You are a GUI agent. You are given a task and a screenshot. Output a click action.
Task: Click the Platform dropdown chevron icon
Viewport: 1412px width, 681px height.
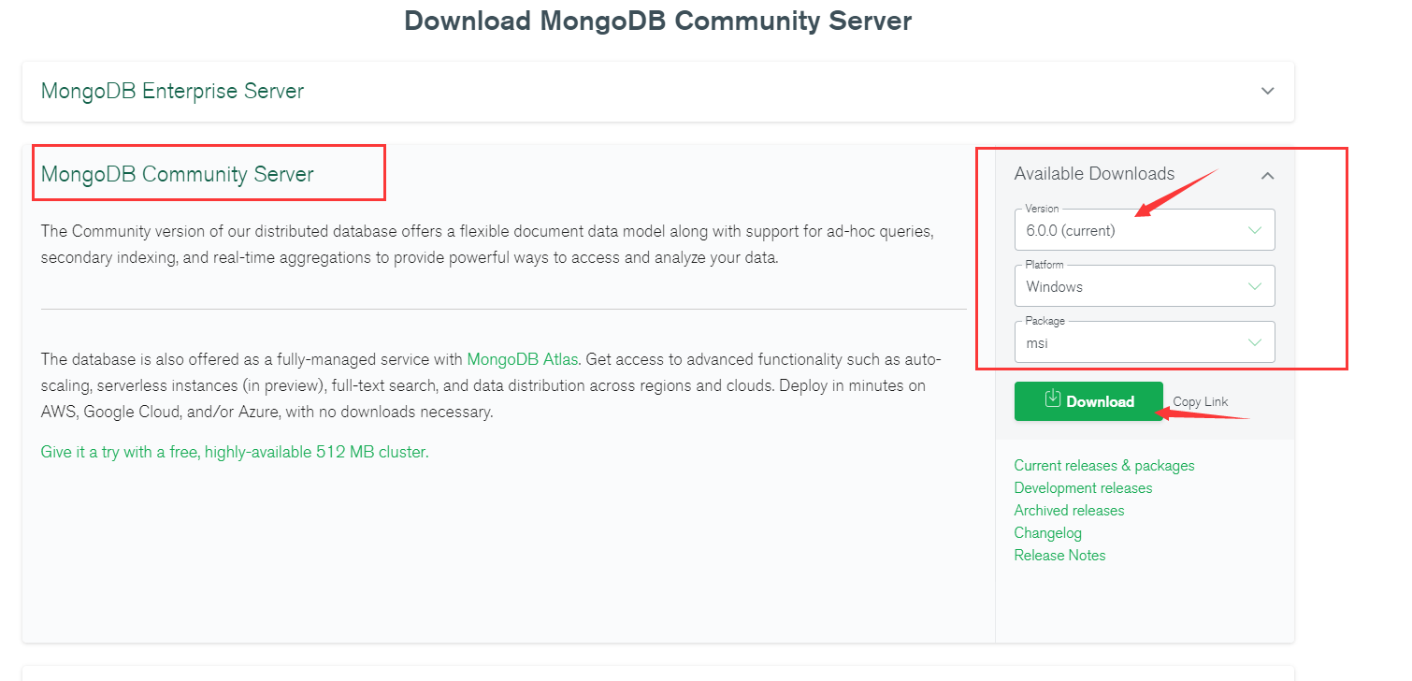point(1256,285)
